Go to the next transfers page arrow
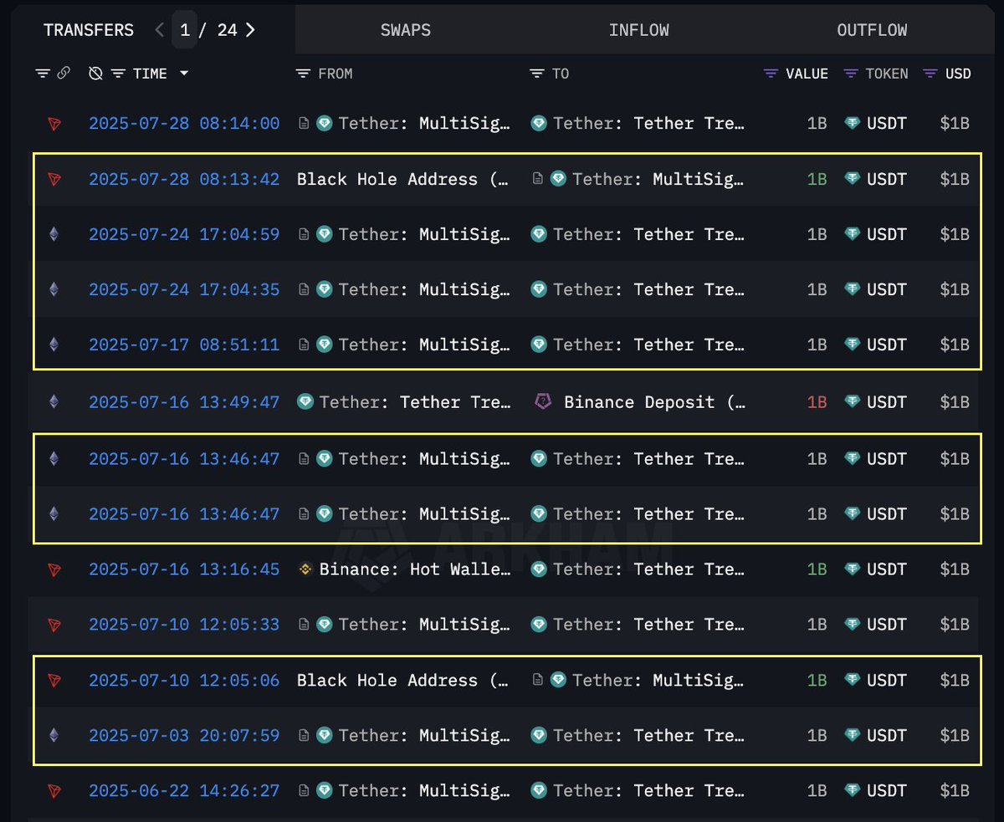Screen dimensions: 1004x822 tap(250, 30)
